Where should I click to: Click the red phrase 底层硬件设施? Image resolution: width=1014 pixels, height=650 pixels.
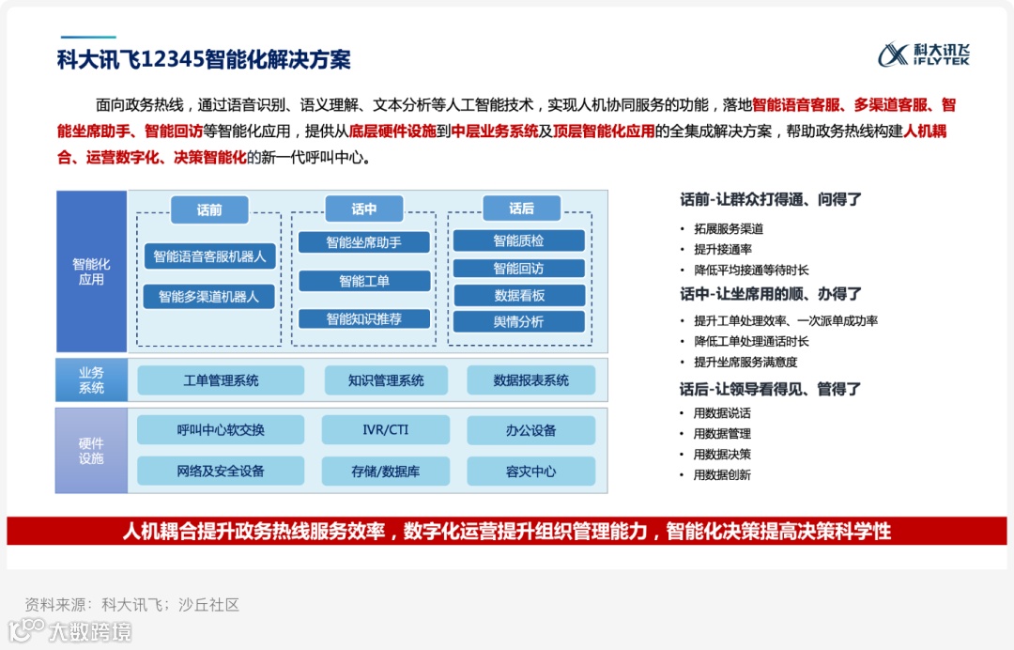pyautogui.click(x=392, y=132)
